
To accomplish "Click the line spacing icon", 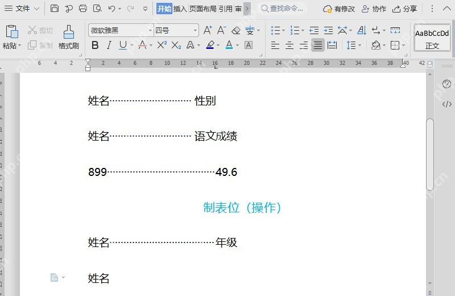I will click(x=351, y=45).
